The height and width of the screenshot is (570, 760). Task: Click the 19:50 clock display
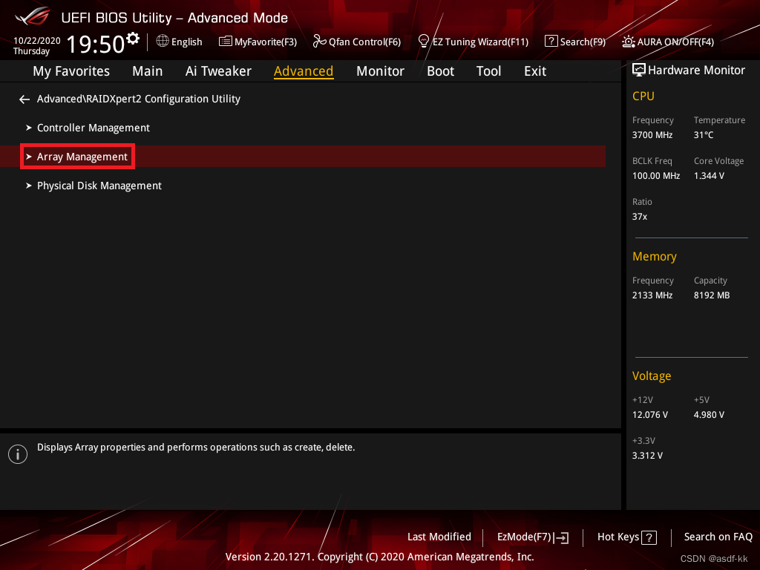click(96, 45)
